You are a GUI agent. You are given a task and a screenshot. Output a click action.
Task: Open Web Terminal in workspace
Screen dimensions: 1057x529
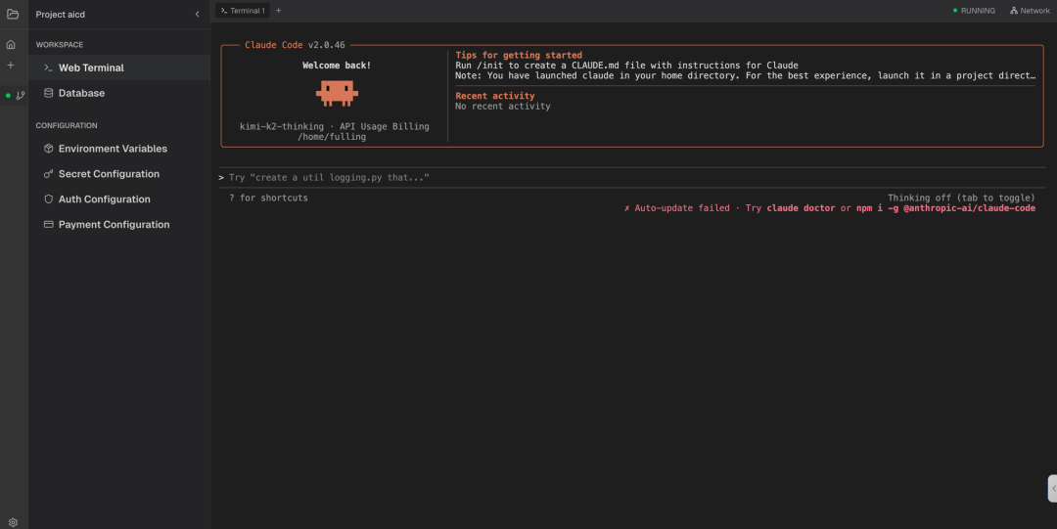[x=90, y=68]
